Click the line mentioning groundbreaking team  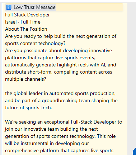point(61,101)
